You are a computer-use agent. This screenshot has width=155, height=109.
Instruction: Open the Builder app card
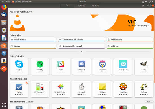coord(144,89)
